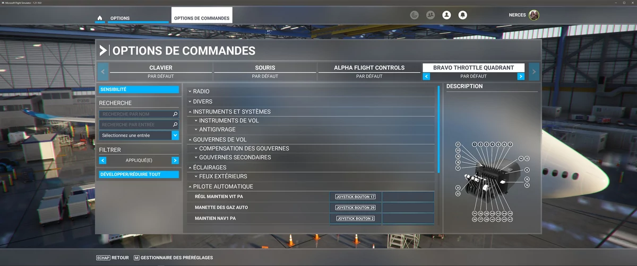The image size is (637, 266).
Task: Collapse GOUVERNES DE VOL section
Action: 311,139
